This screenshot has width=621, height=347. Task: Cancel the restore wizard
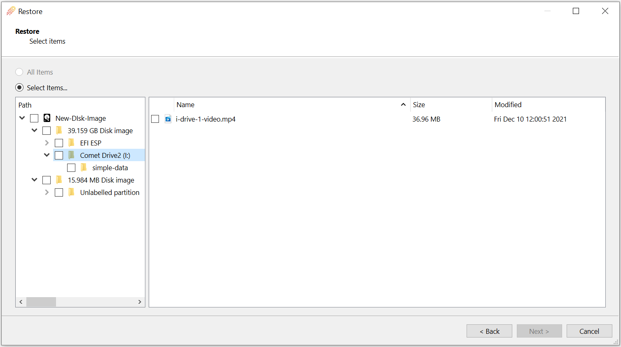(x=589, y=331)
